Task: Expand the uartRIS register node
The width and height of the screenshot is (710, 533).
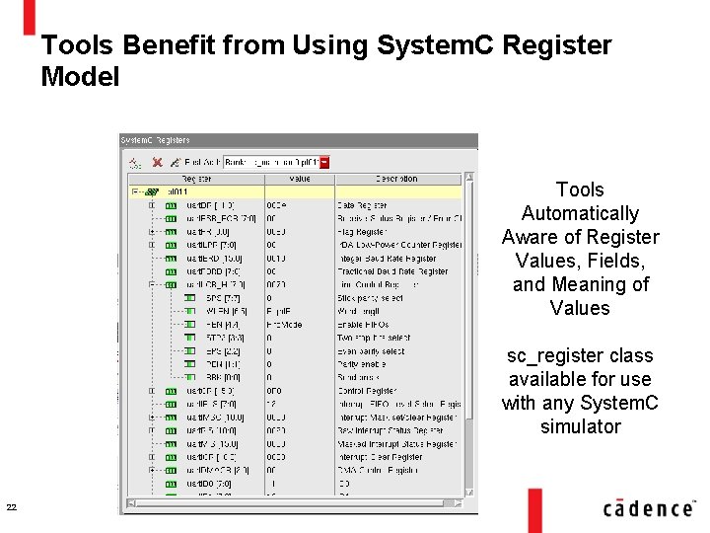Action: coord(152,430)
